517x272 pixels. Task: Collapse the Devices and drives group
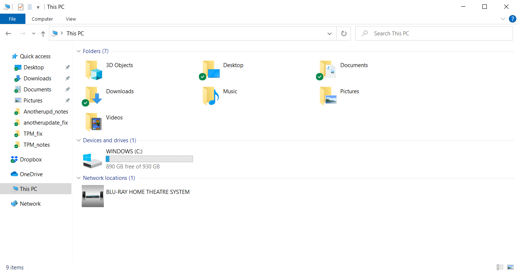pyautogui.click(x=78, y=140)
